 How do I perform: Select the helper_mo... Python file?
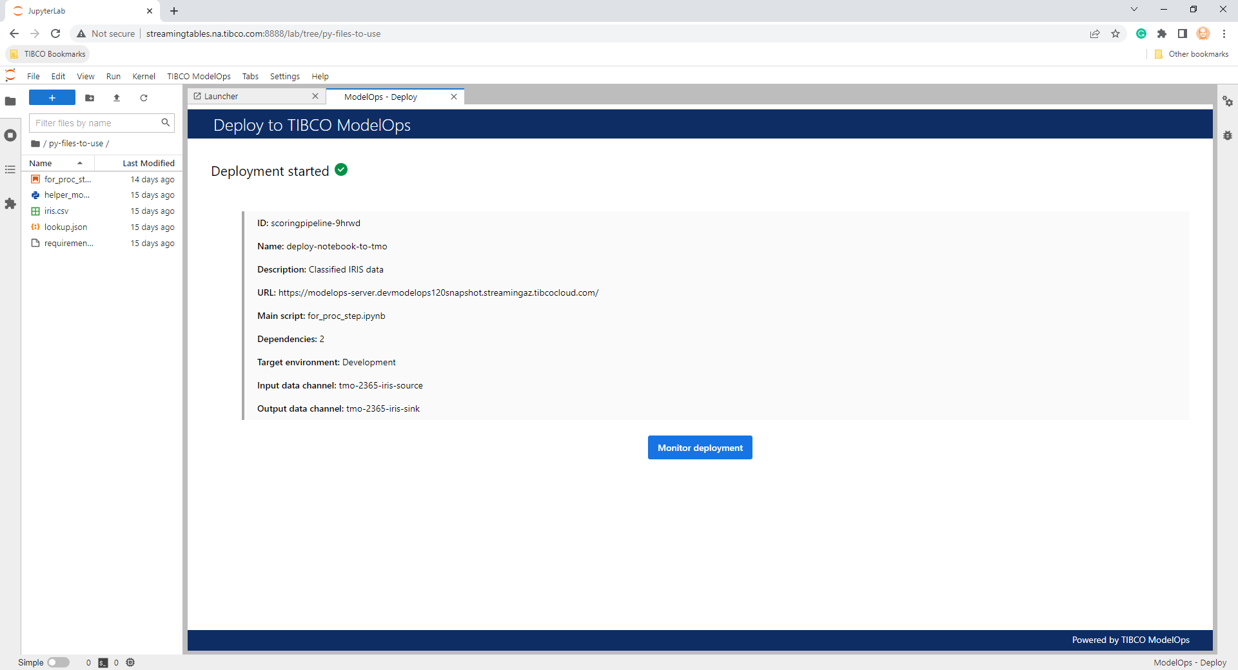coord(102,195)
